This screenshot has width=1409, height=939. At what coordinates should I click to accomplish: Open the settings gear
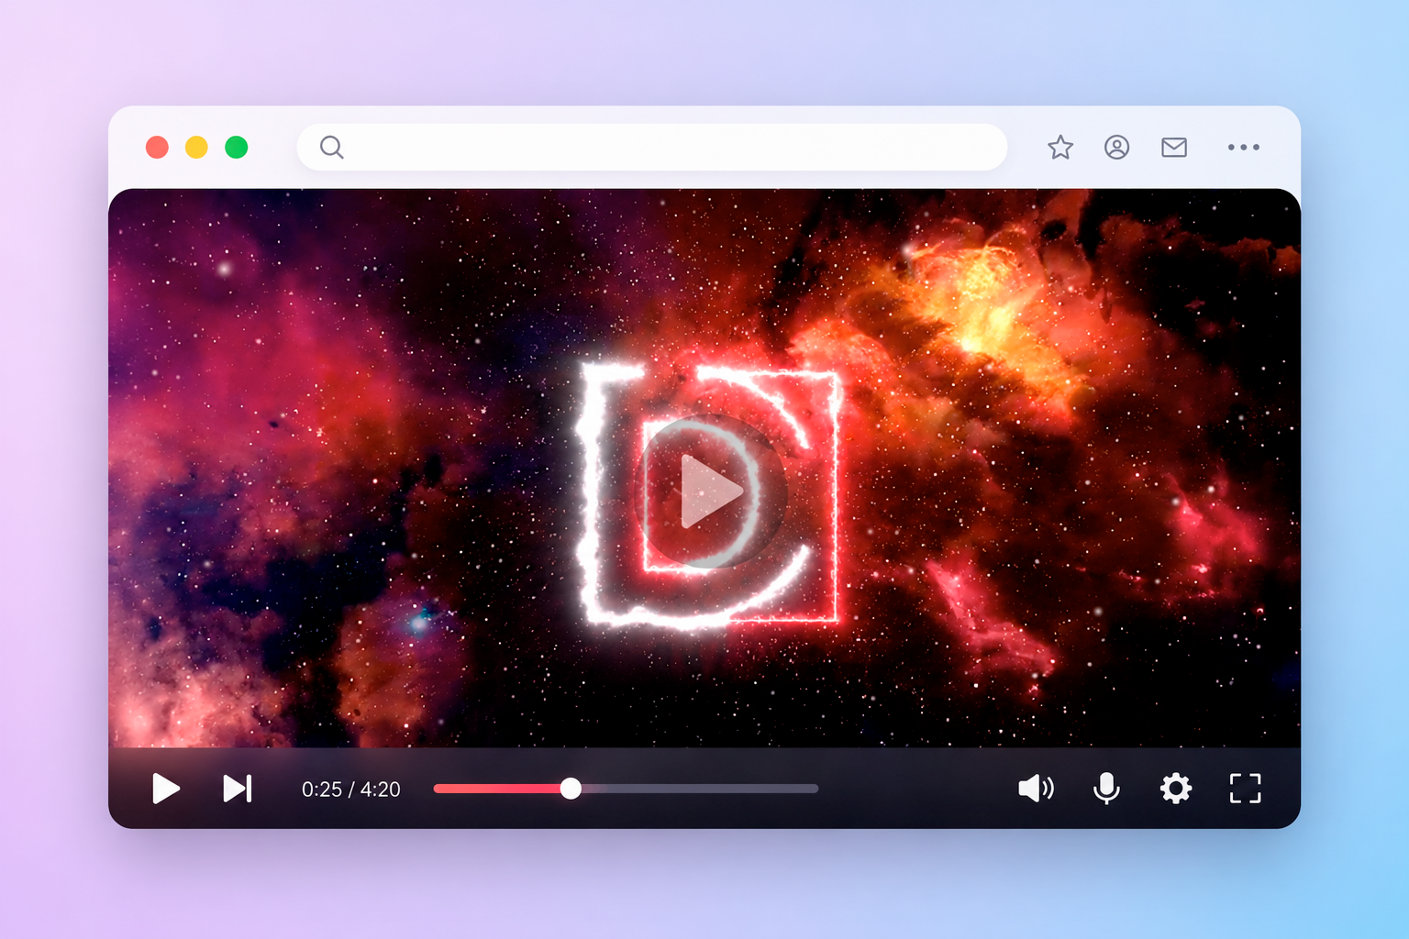tap(1176, 789)
